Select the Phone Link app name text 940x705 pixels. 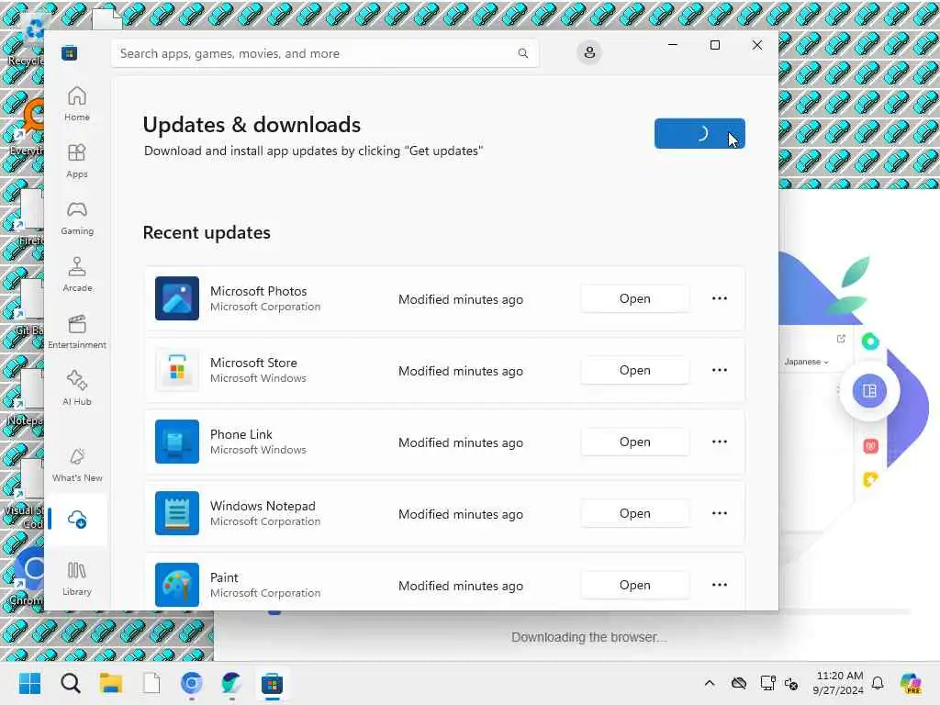click(x=241, y=434)
